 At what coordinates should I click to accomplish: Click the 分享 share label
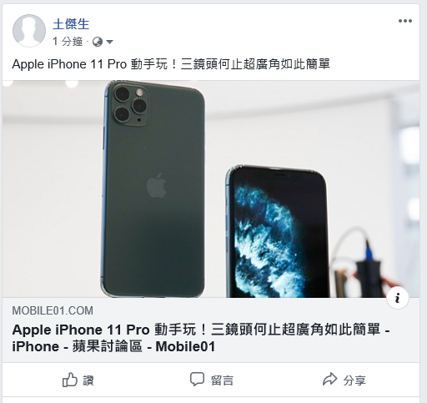354,380
